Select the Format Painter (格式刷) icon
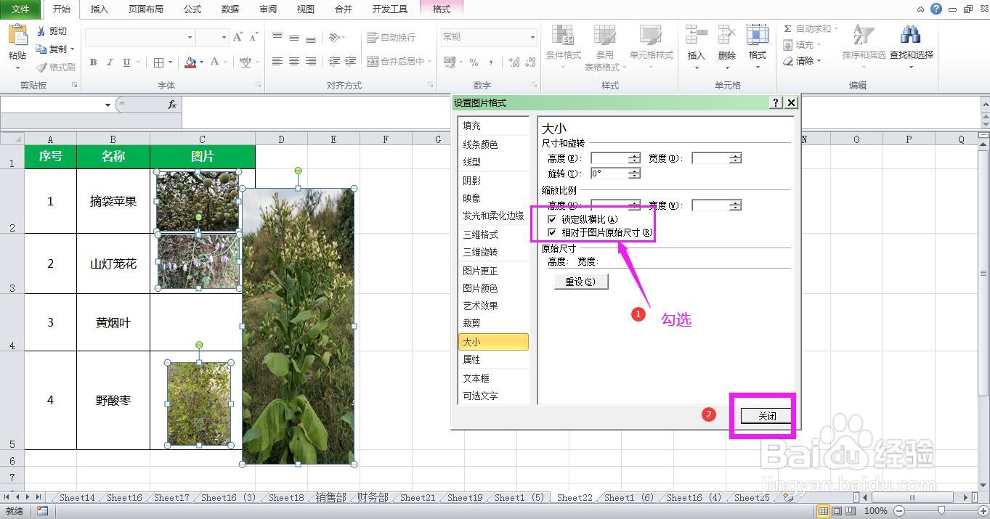The image size is (990, 519). [x=41, y=68]
